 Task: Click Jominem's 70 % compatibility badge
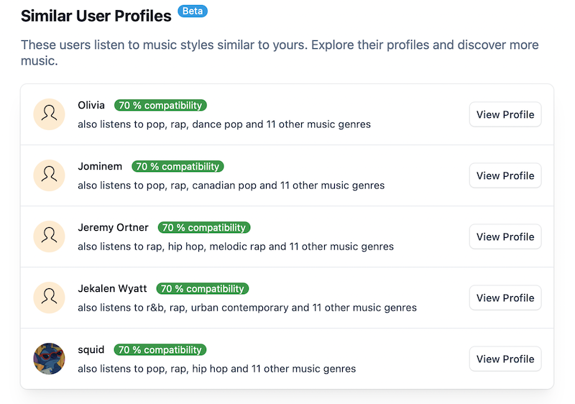(x=178, y=167)
